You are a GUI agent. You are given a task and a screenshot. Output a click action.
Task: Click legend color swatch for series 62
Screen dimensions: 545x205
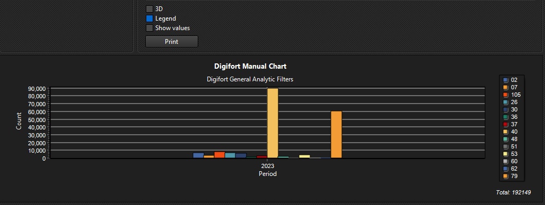tap(506, 169)
